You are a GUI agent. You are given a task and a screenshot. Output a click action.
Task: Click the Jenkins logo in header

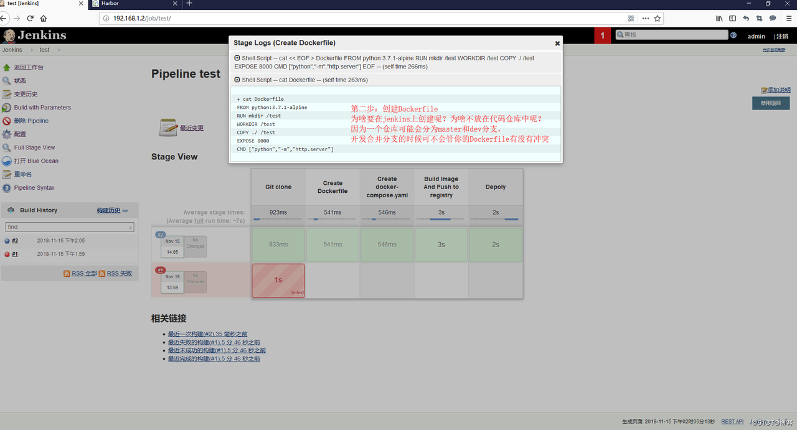[x=35, y=35]
